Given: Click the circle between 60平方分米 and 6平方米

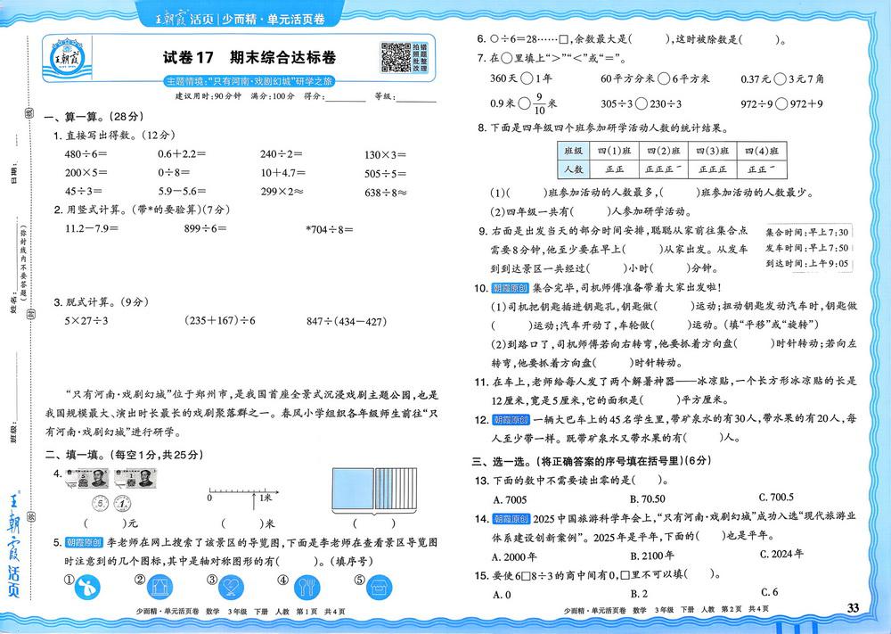Looking at the screenshot, I should coord(664,78).
